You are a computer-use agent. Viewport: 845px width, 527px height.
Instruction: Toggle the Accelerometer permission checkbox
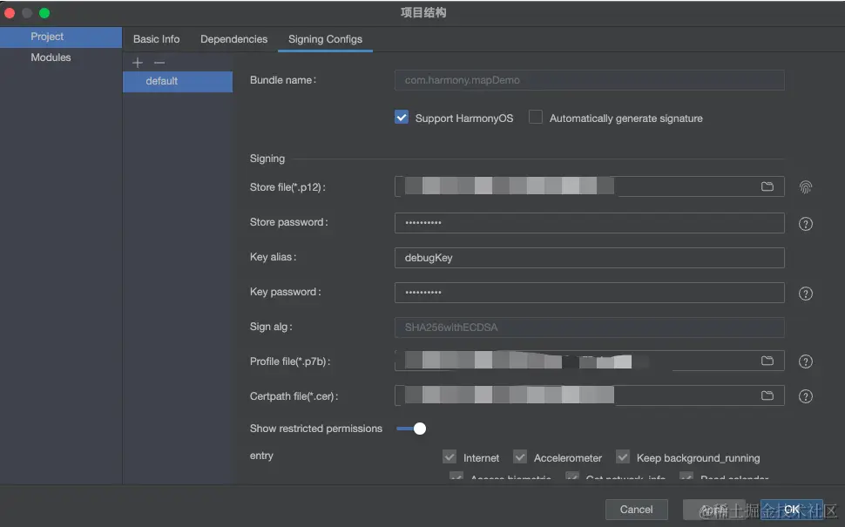click(x=519, y=457)
